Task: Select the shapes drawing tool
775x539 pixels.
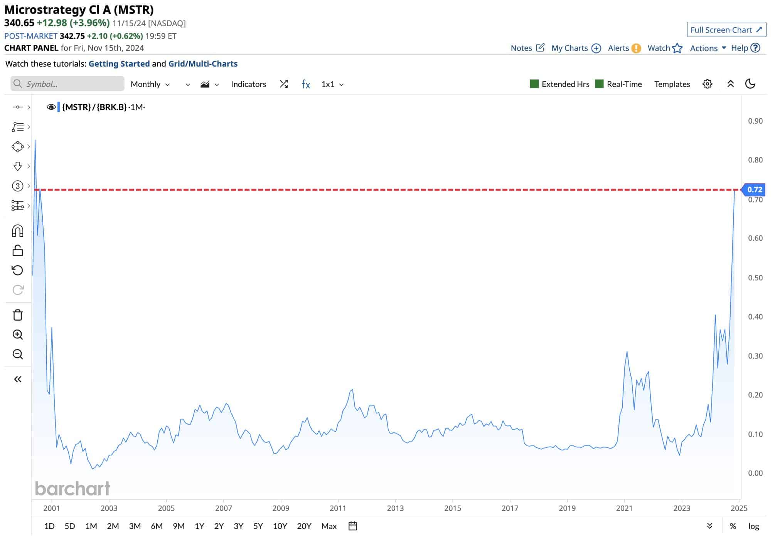Action: 18,147
